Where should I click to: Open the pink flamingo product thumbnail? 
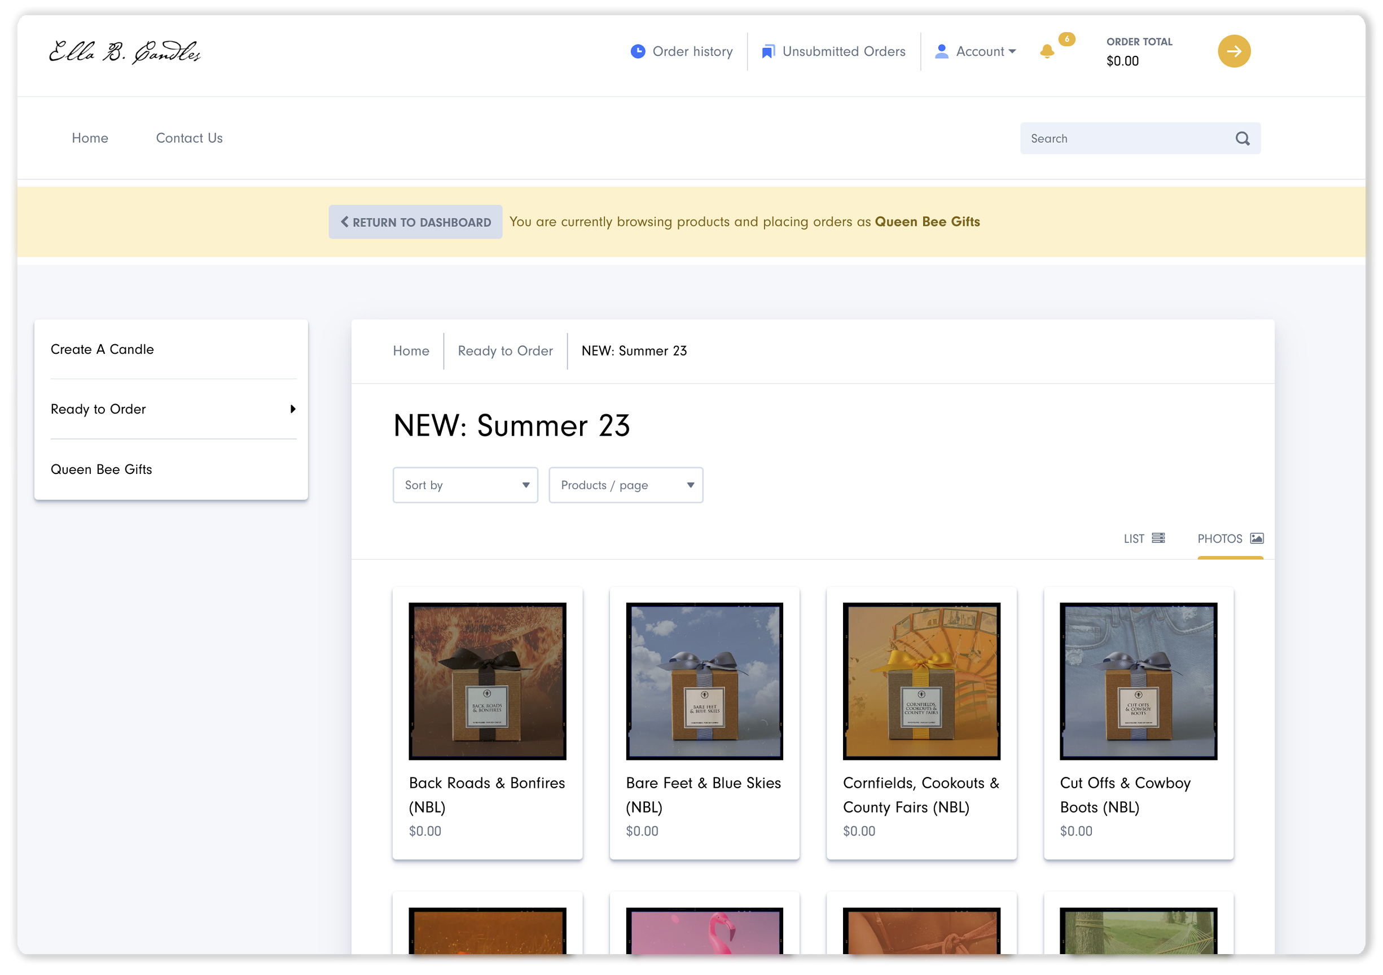tap(705, 931)
